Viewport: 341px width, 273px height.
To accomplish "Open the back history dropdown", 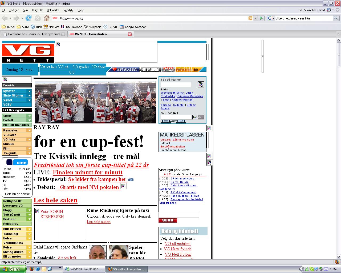I will (10, 18).
